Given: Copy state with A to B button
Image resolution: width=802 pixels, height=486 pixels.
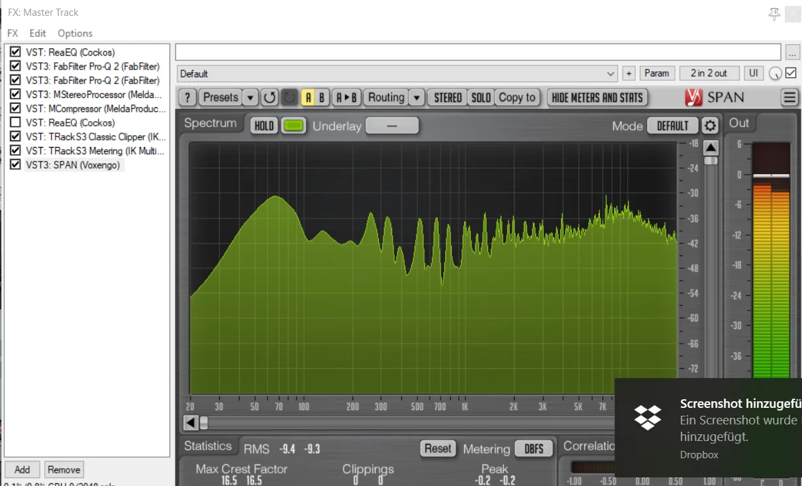Looking at the screenshot, I should pos(346,97).
